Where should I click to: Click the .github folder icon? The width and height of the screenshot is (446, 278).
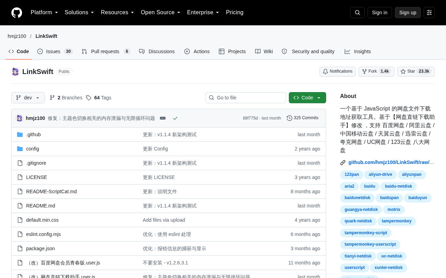click(x=20, y=134)
